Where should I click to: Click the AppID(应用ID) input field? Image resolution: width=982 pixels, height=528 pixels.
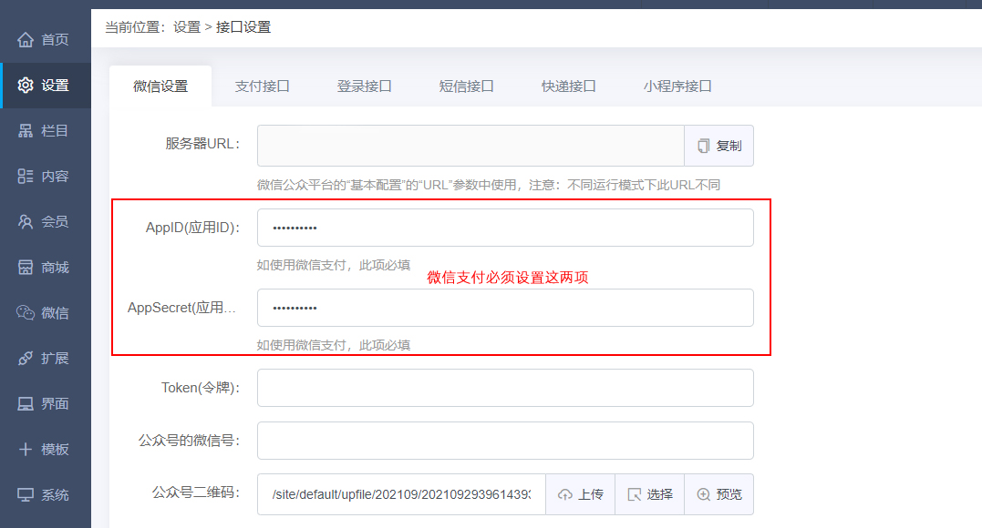[505, 228]
